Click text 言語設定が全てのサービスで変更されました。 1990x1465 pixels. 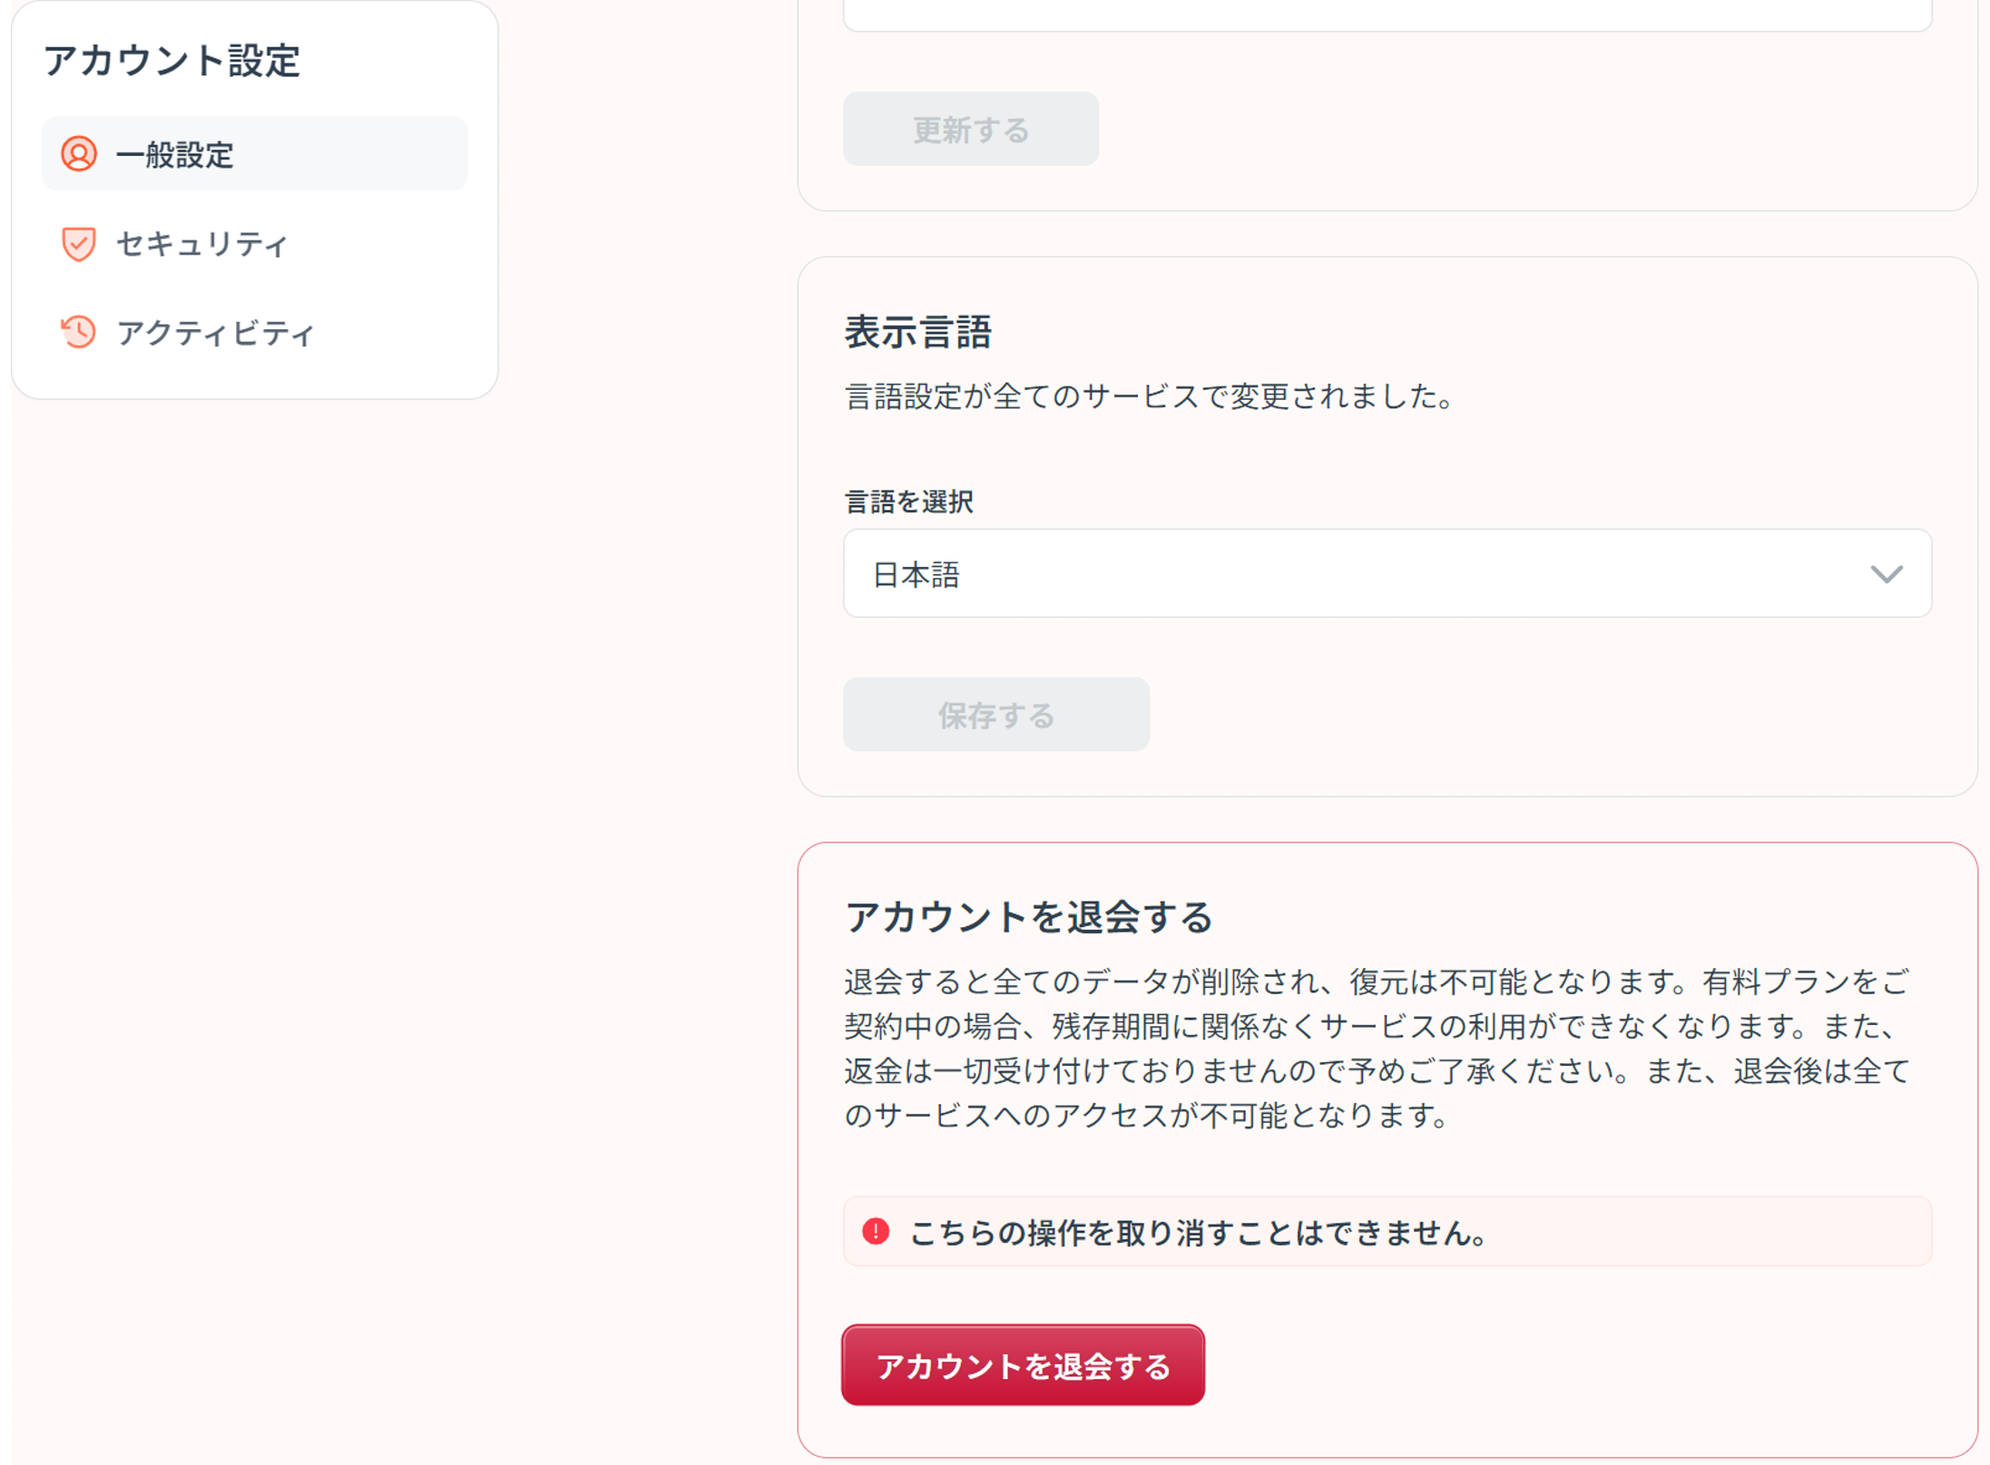[x=1151, y=396]
